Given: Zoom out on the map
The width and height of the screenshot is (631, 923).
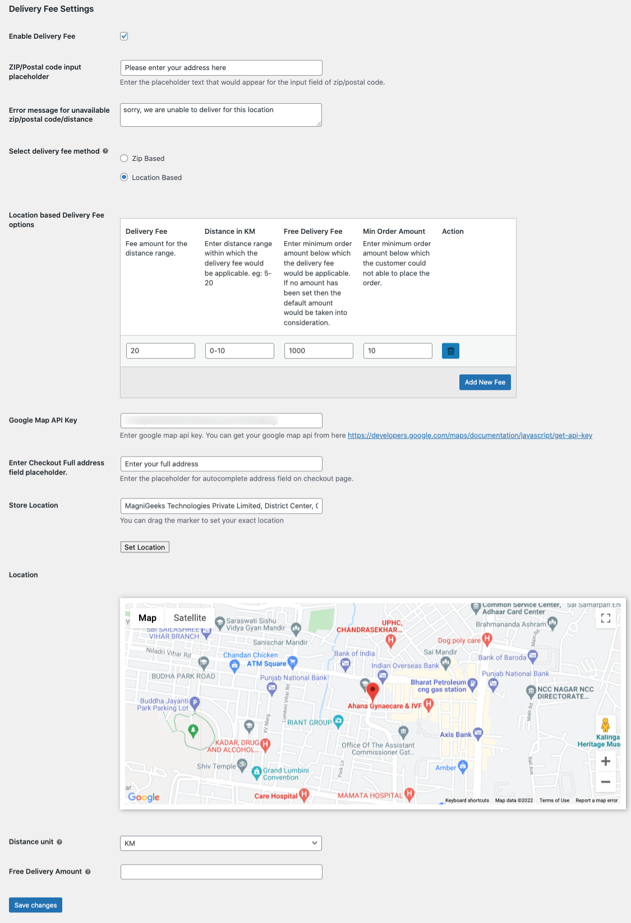Looking at the screenshot, I should 606,782.
